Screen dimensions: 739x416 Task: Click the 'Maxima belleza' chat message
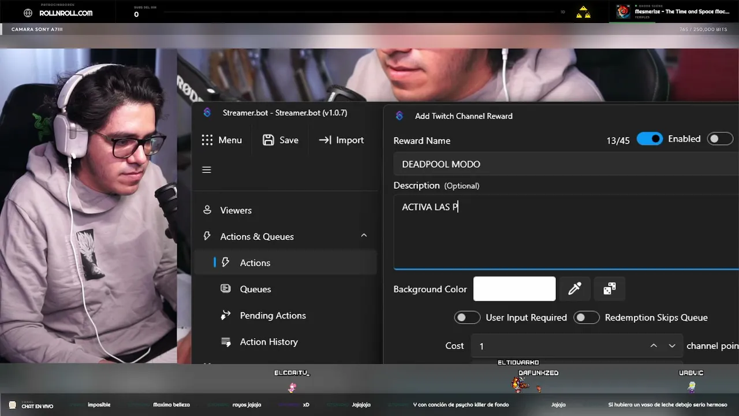[x=171, y=405]
